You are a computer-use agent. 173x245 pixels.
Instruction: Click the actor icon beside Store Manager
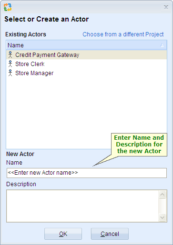coord(10,73)
